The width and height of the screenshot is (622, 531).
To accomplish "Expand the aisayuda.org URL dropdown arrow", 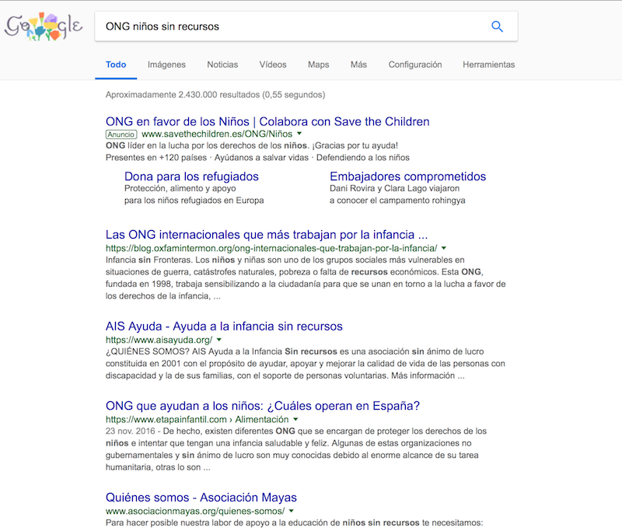I will click(x=219, y=340).
